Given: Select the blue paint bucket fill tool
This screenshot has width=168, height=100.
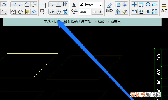Looking at the screenshot, I should tap(34, 12).
